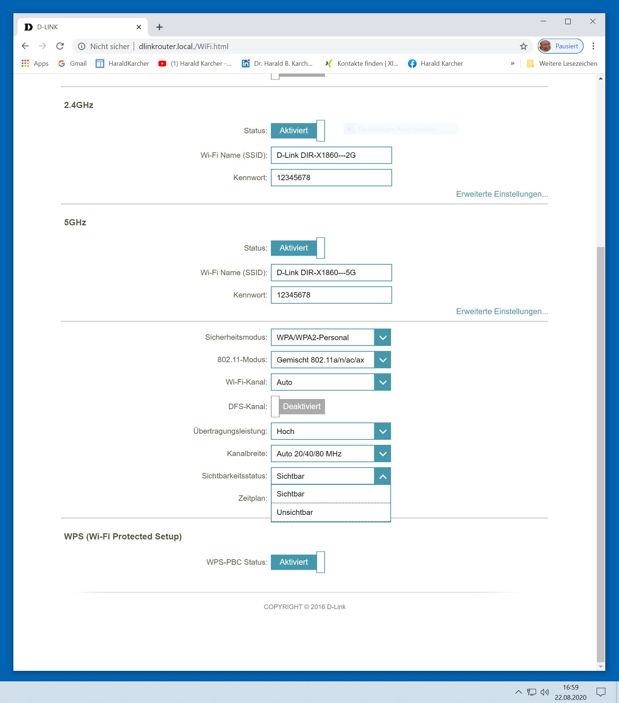Click the 2.4GHz Wi-Fi Name field
This screenshot has width=619, height=703.
click(331, 155)
